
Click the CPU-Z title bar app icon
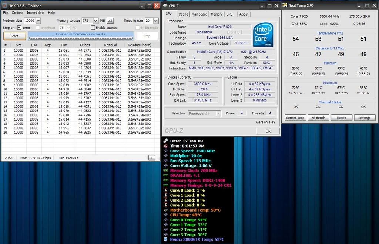tap(165, 6)
